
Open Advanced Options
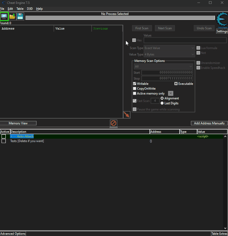click(13, 234)
